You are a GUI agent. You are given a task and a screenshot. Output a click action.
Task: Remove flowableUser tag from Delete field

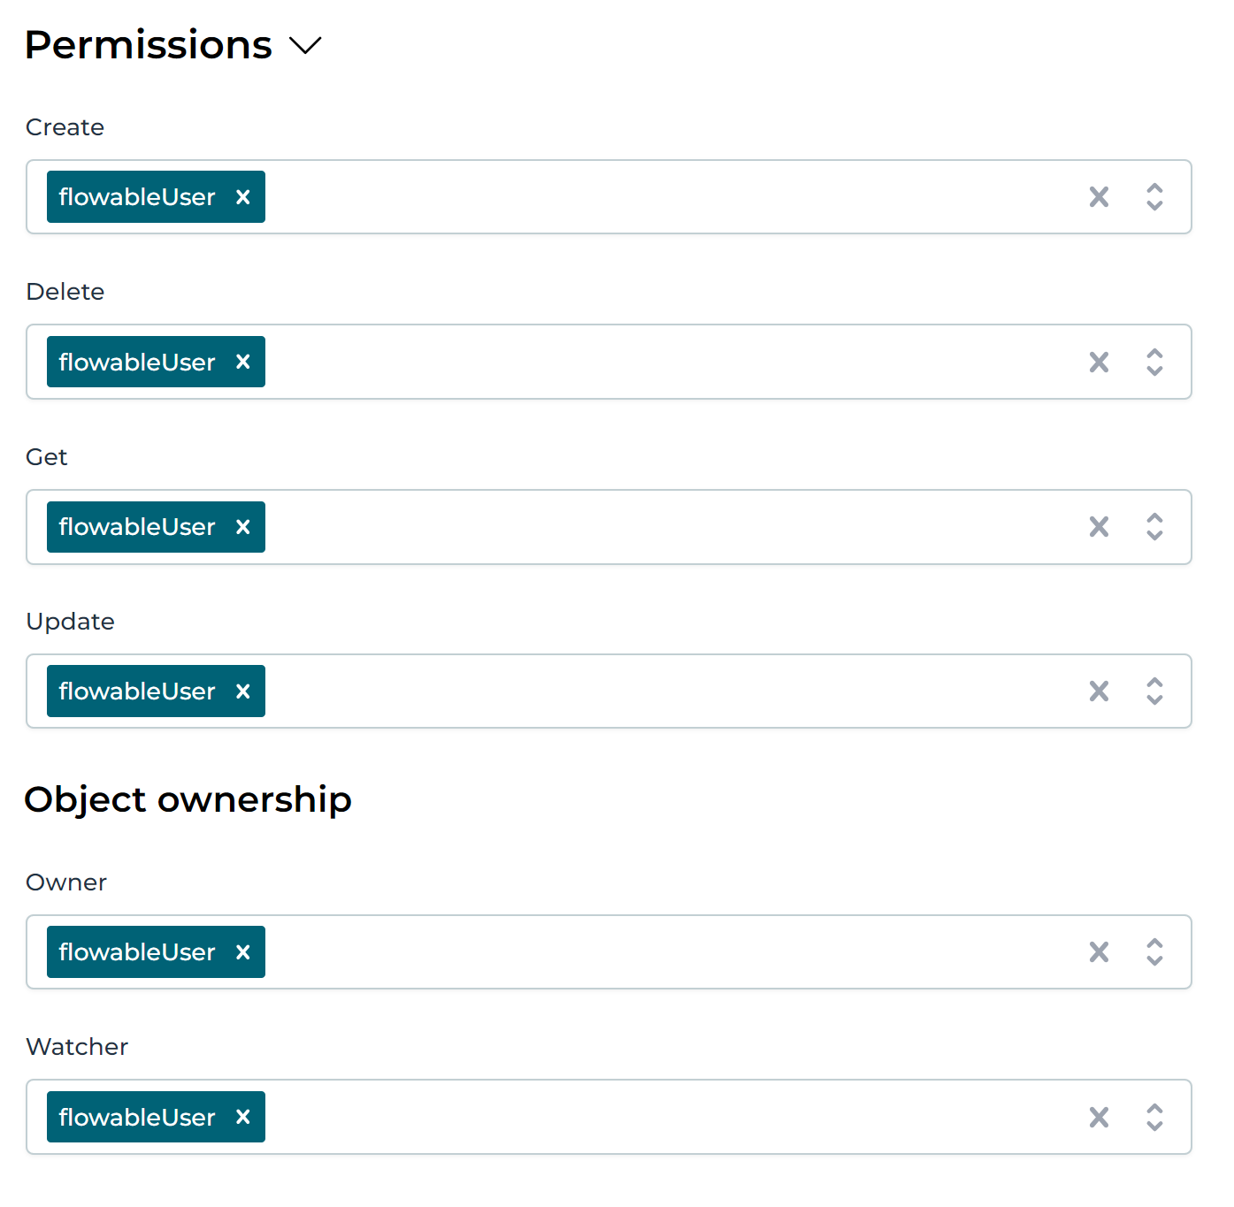point(243,362)
